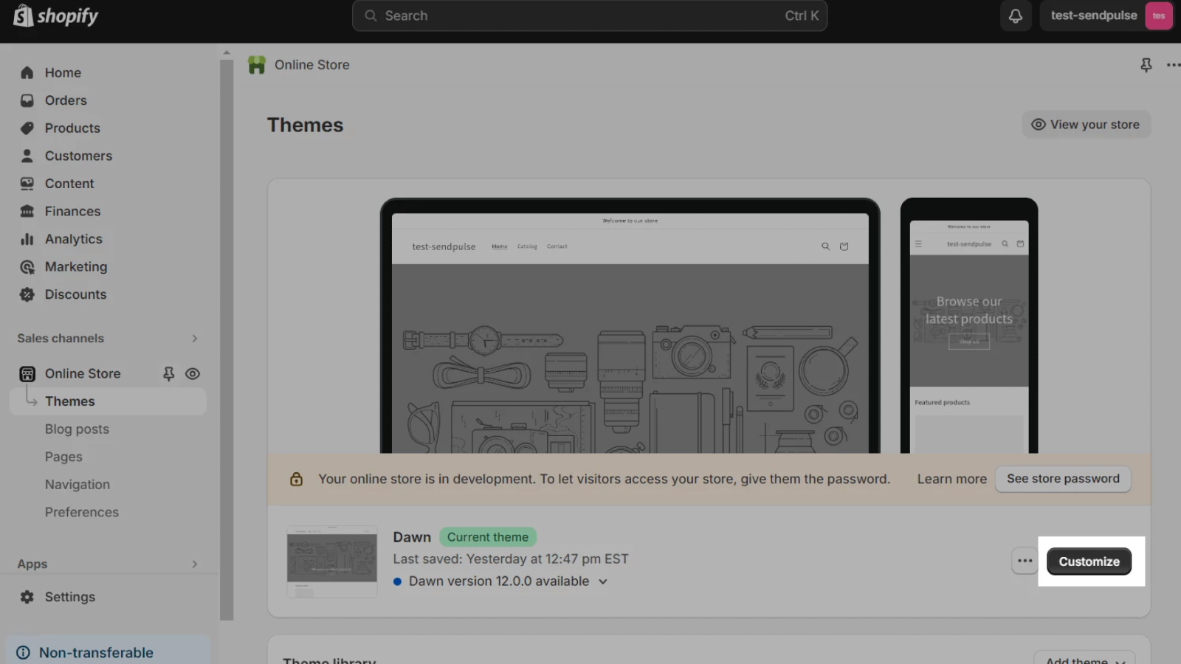The height and width of the screenshot is (664, 1181).
Task: Open Discounts in the sidebar
Action: (75, 294)
